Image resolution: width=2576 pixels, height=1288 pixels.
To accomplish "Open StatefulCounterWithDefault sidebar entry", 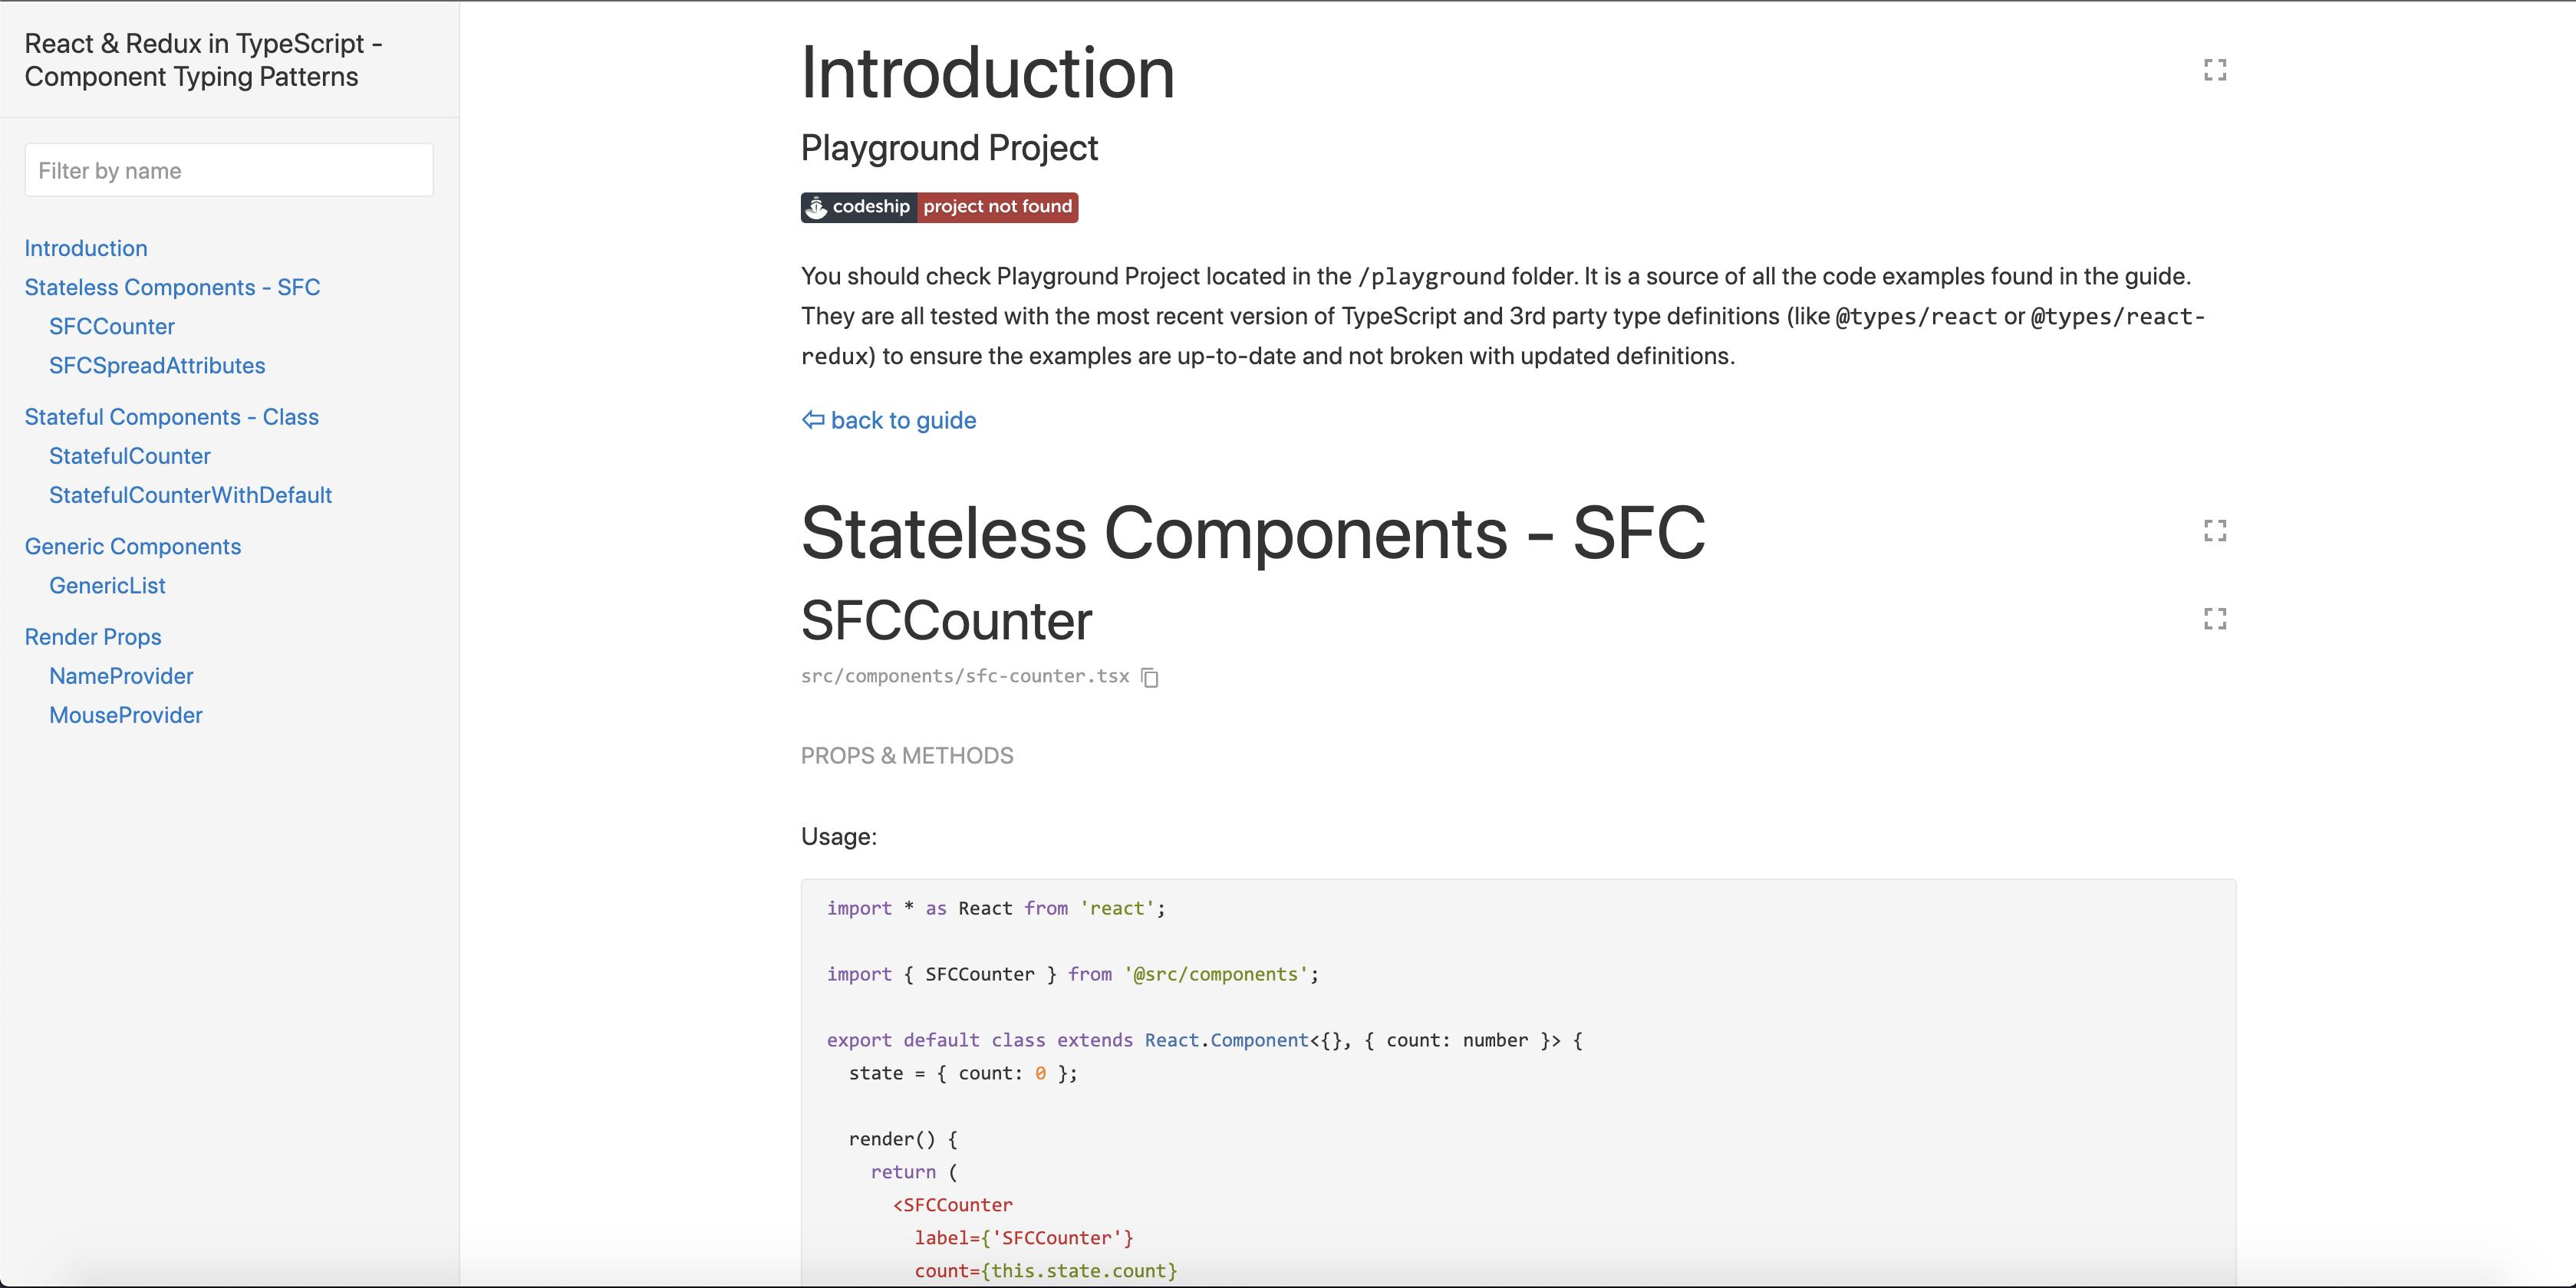I will pyautogui.click(x=190, y=495).
